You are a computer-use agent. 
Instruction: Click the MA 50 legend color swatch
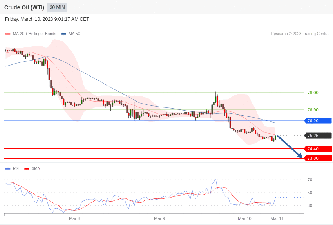tap(63, 34)
